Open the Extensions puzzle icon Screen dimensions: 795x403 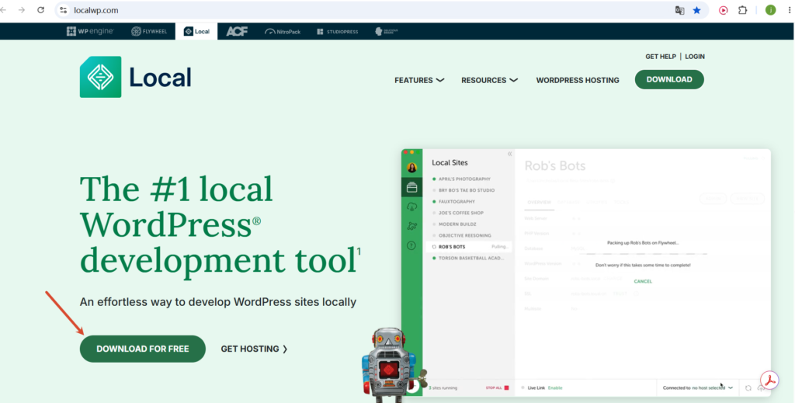pyautogui.click(x=742, y=10)
